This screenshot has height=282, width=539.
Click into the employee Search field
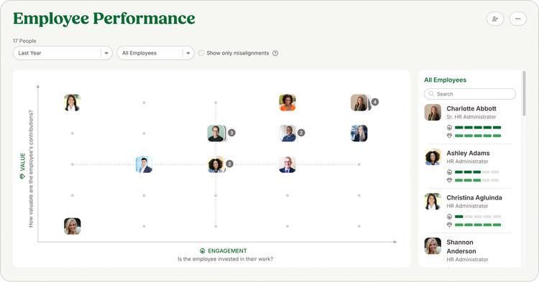[470, 94]
